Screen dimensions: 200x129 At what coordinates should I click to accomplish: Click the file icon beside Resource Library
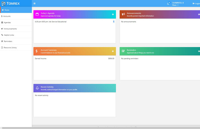2,48
